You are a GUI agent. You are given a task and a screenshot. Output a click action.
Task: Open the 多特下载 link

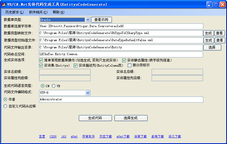(x=158, y=137)
